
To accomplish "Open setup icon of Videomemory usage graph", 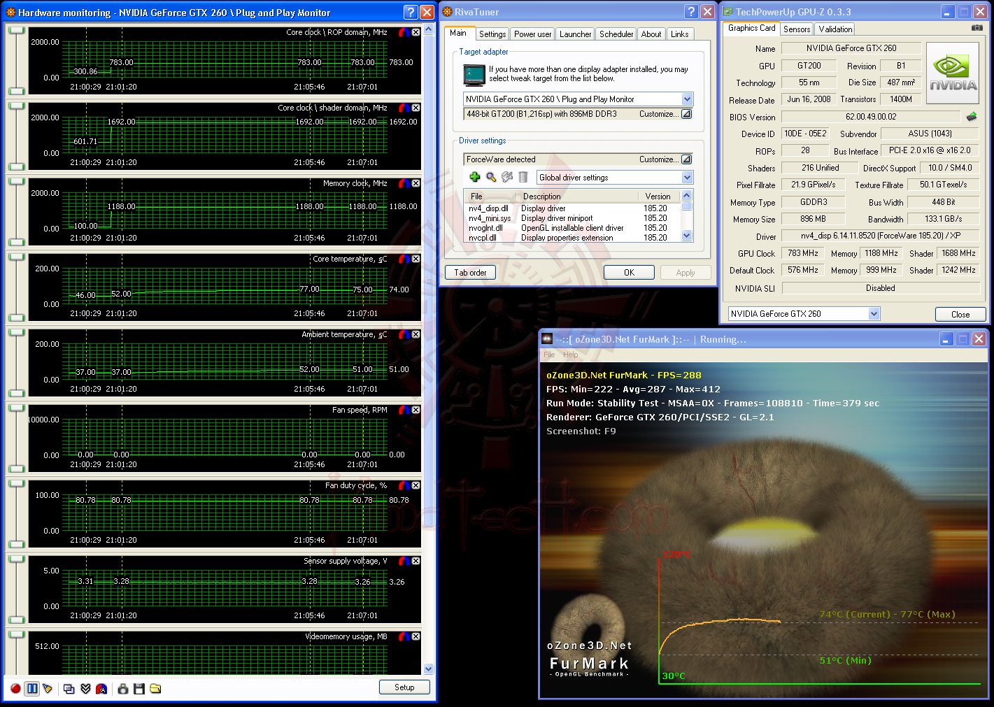I will tap(404, 636).
